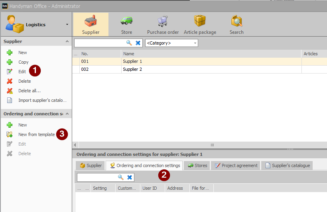Click Delete all with warning icon
This screenshot has width=327, height=212.
[10, 91]
